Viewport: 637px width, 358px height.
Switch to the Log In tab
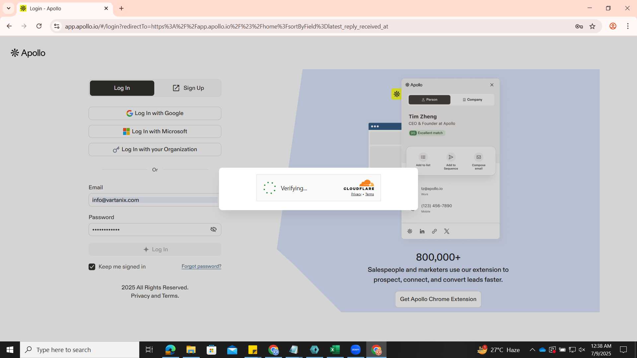(122, 88)
